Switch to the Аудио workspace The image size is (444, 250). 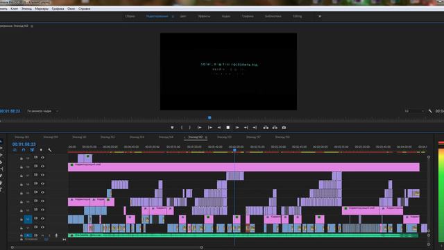[225, 16]
